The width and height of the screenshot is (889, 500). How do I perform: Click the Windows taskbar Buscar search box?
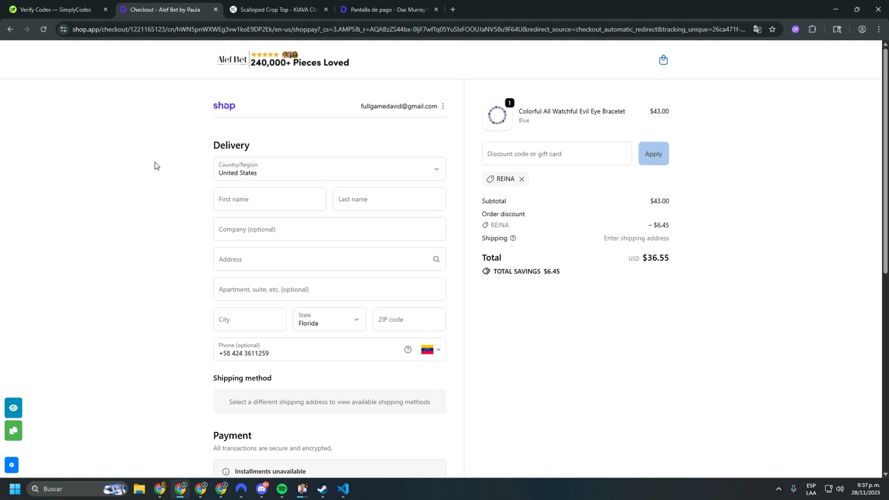coord(77,489)
